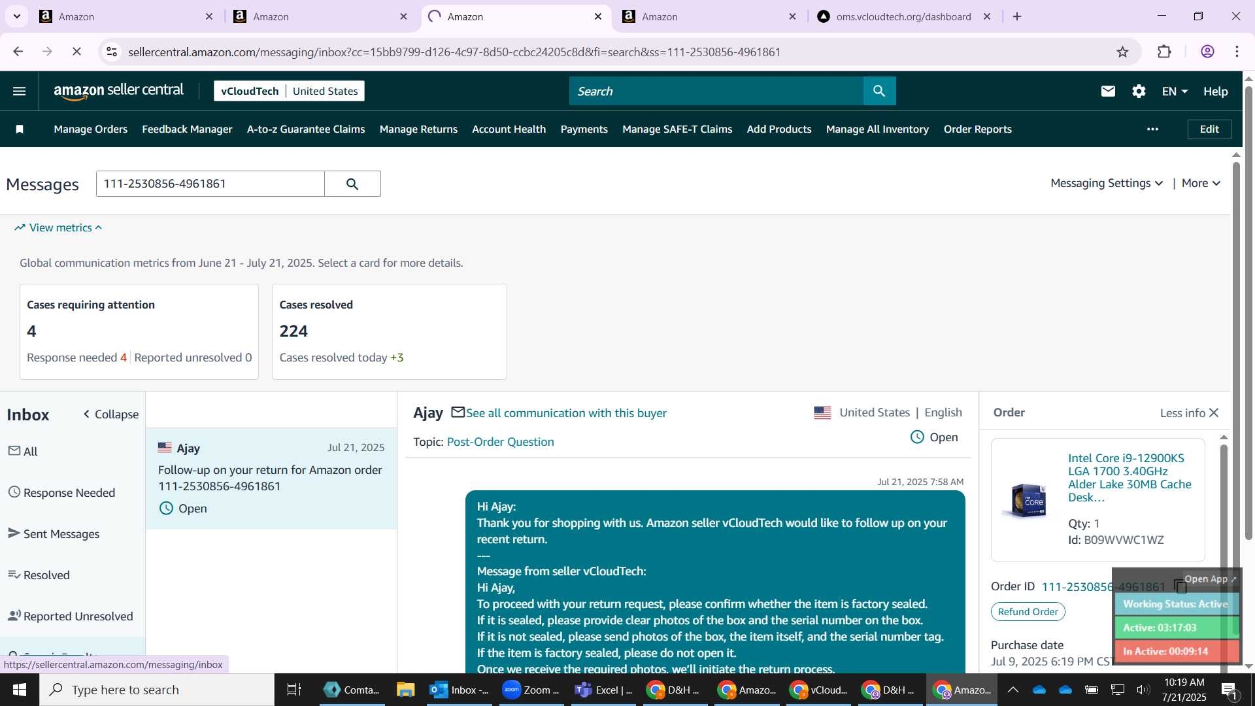Click the Post-Order Question topic link
This screenshot has width=1255, height=706.
point(500,442)
